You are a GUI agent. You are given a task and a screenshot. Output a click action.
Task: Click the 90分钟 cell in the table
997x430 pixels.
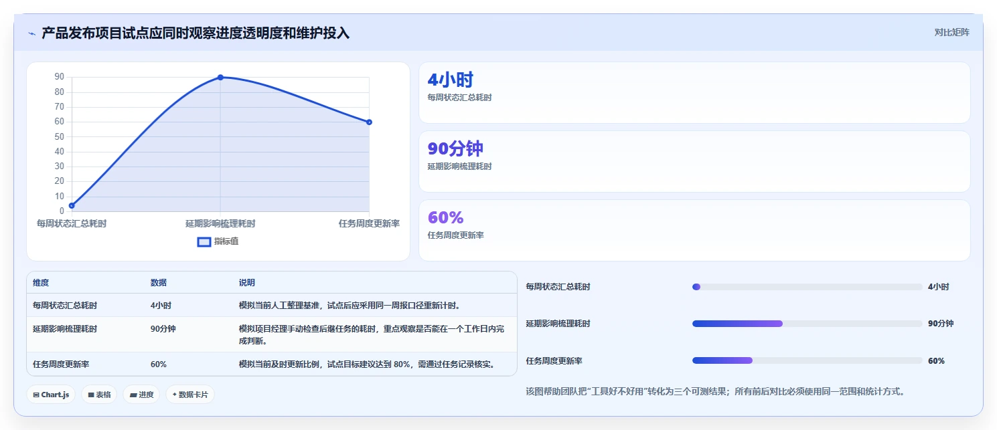[x=163, y=329]
